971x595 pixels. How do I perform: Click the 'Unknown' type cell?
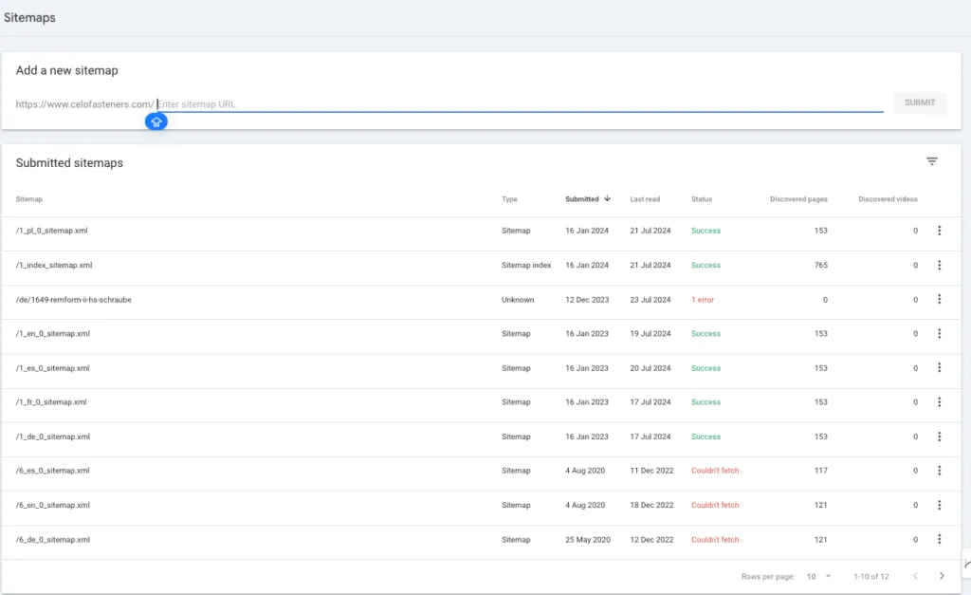[x=517, y=300]
